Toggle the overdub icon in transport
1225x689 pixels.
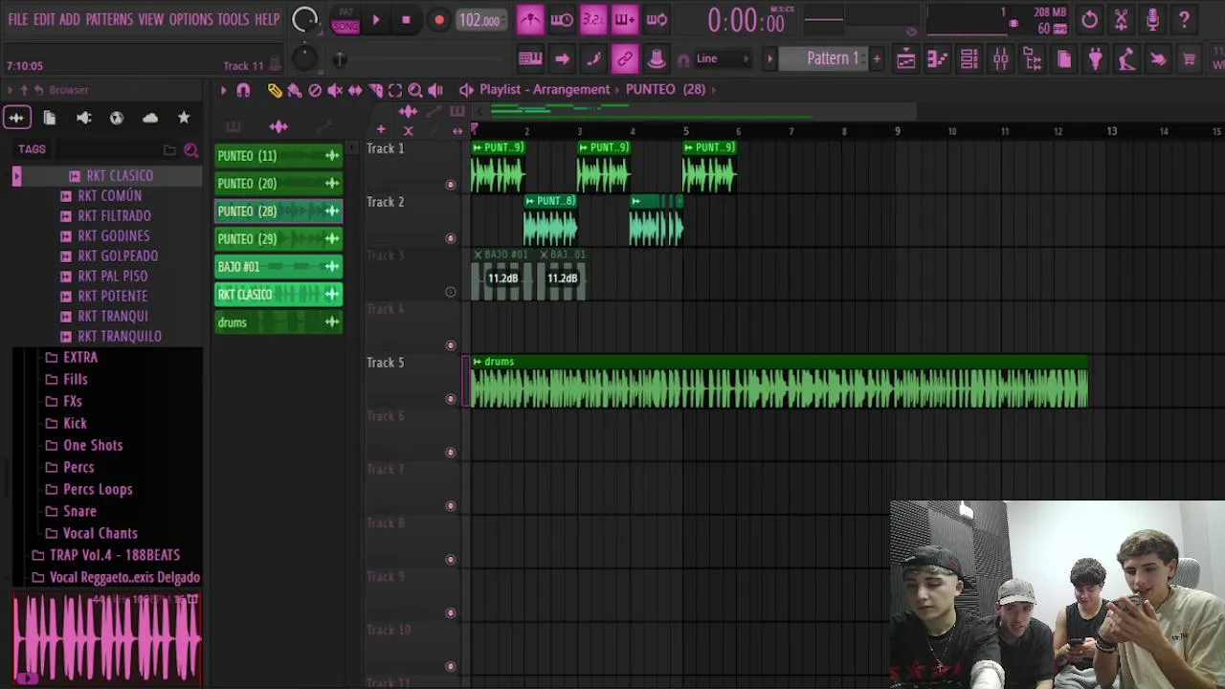[x=625, y=19]
